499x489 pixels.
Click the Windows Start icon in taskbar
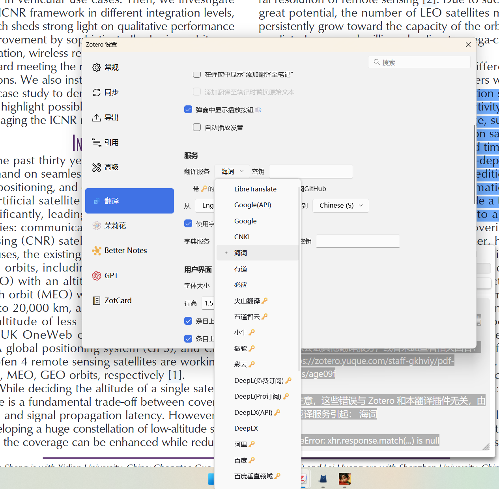click(x=211, y=479)
